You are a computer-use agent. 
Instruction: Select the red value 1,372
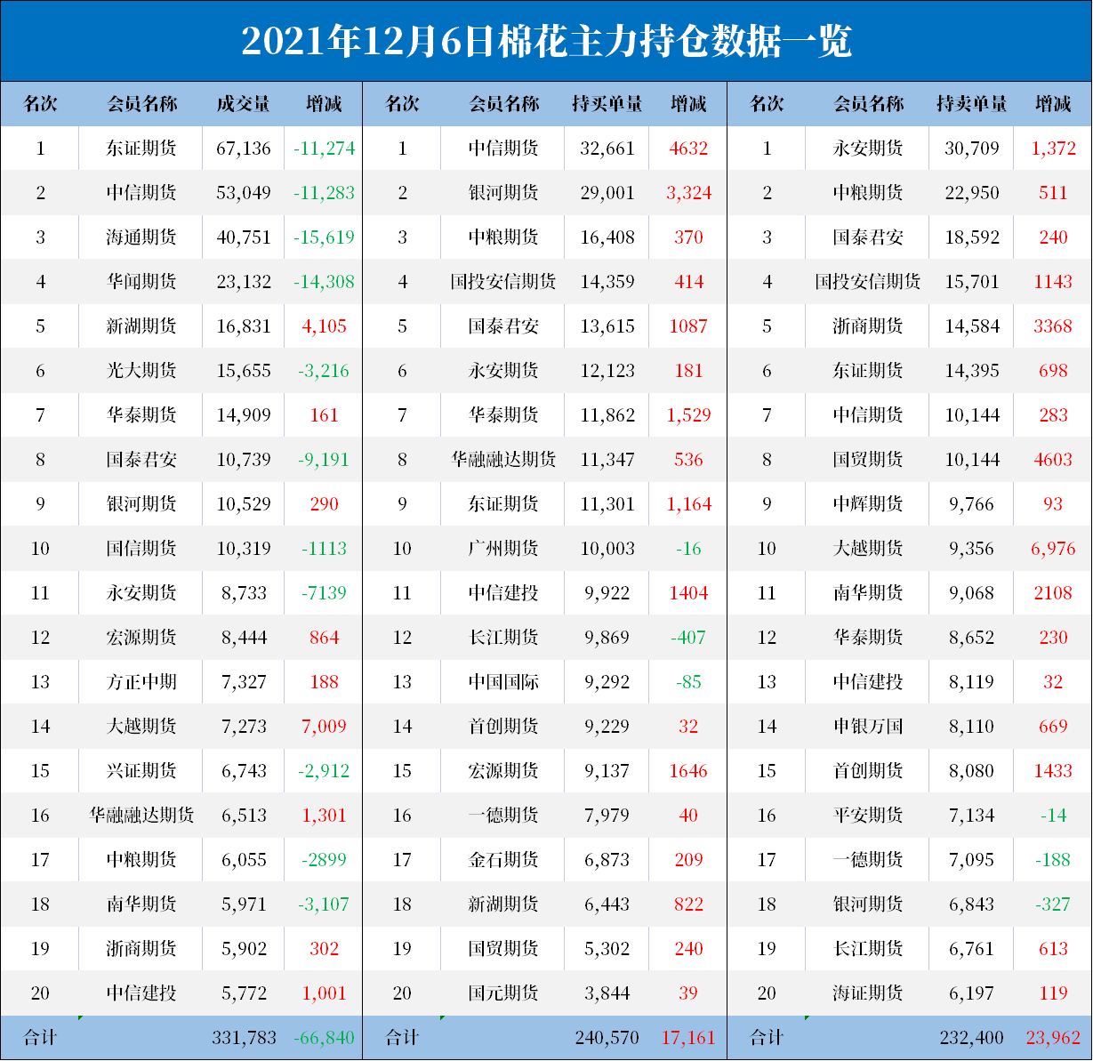tap(1053, 149)
